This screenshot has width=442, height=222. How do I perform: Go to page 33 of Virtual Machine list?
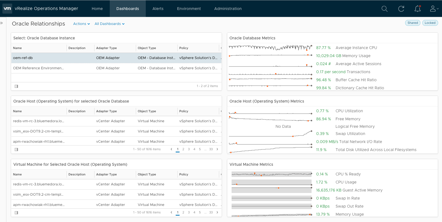tap(211, 212)
